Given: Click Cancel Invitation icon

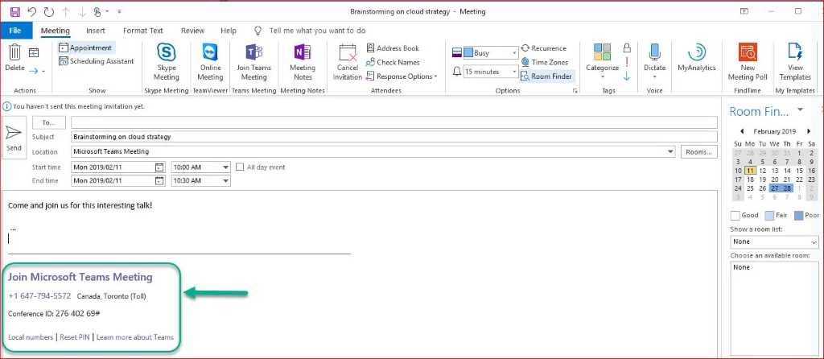Looking at the screenshot, I should pyautogui.click(x=348, y=62).
